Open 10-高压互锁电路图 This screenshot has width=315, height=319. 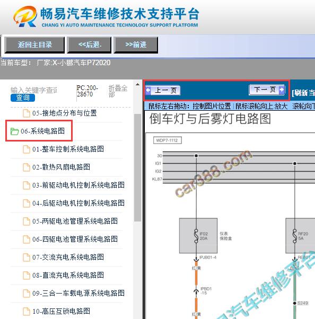pyautogui.click(x=61, y=311)
